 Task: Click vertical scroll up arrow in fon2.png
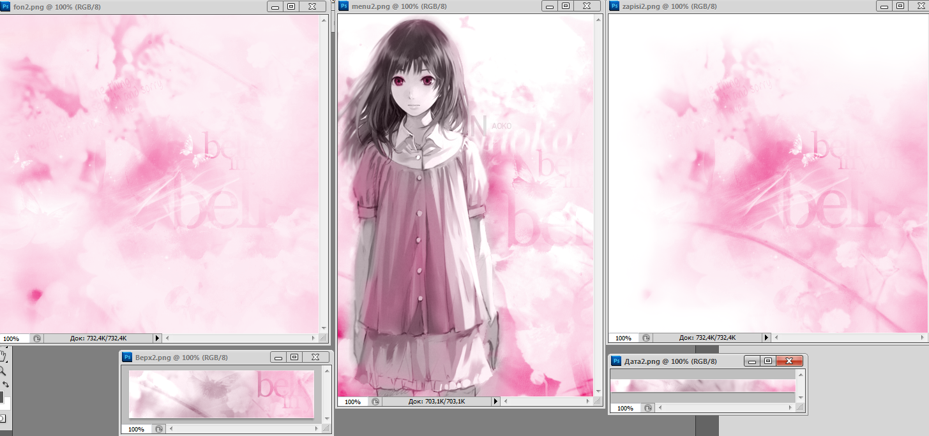pyautogui.click(x=324, y=19)
